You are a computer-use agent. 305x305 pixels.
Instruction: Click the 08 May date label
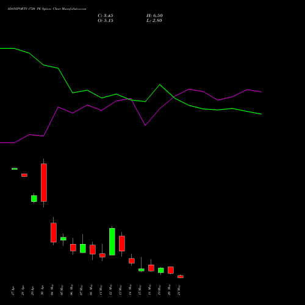point(91,290)
